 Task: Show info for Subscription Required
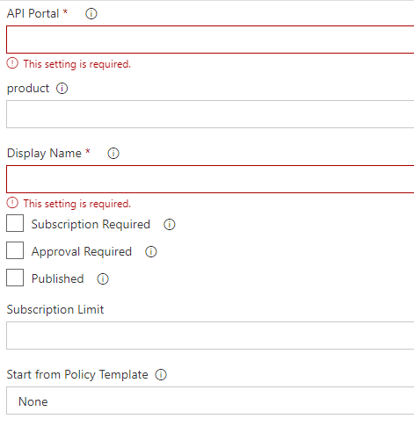point(170,225)
